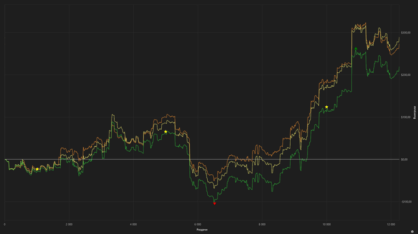Click the 6 000 x-axis tick label
This screenshot has height=234, width=418.
click(x=198, y=224)
